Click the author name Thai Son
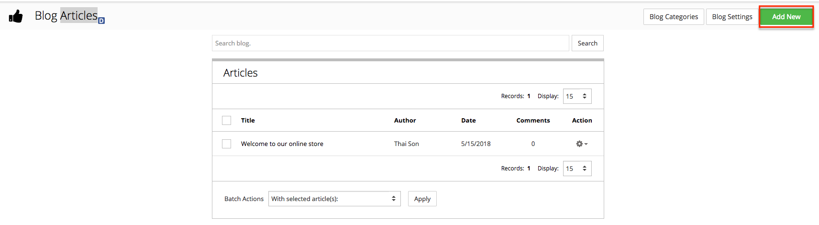 (x=407, y=144)
